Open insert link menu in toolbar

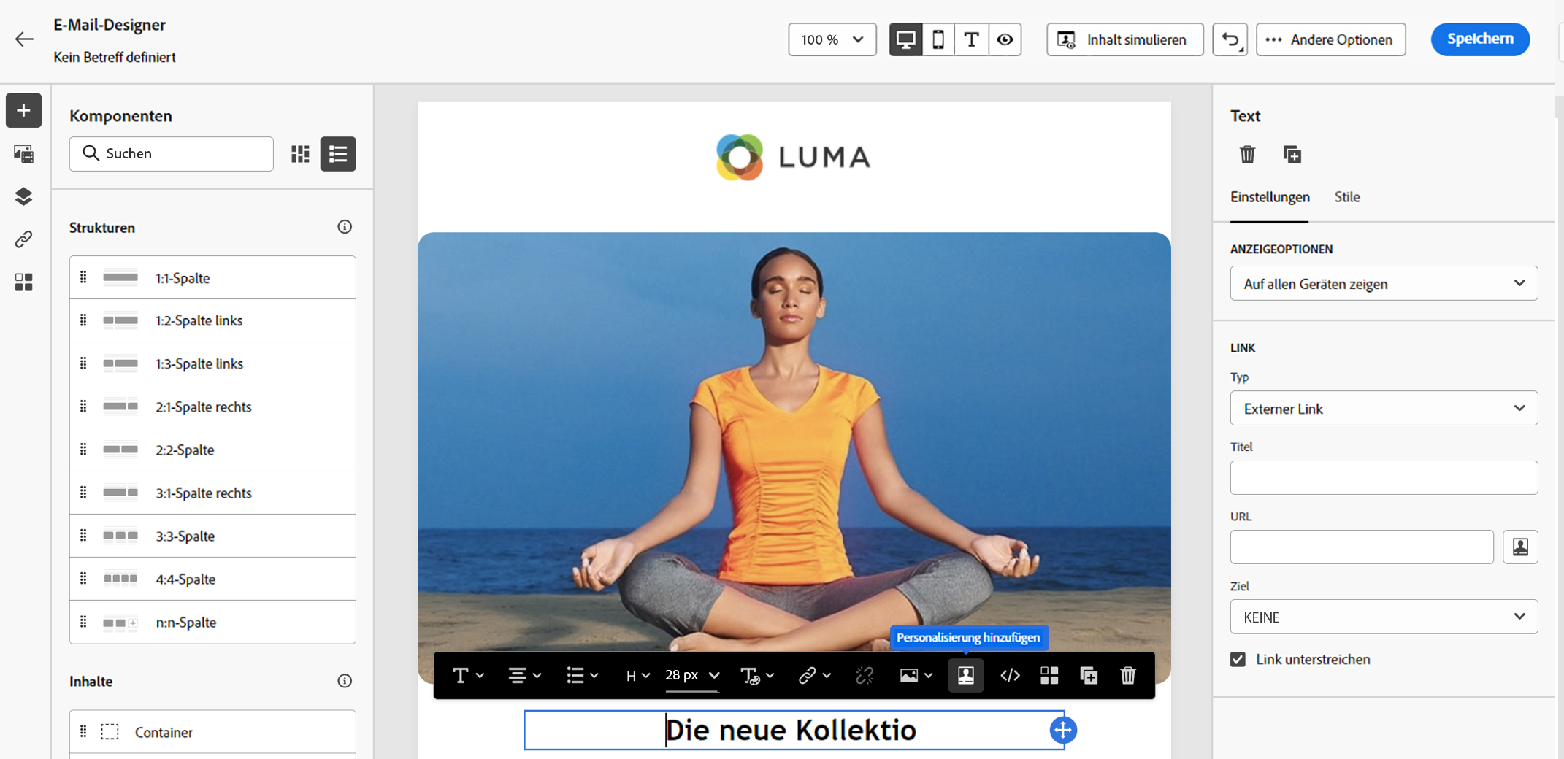814,676
